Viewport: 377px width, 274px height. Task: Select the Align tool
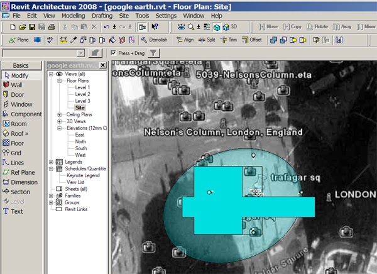point(185,40)
